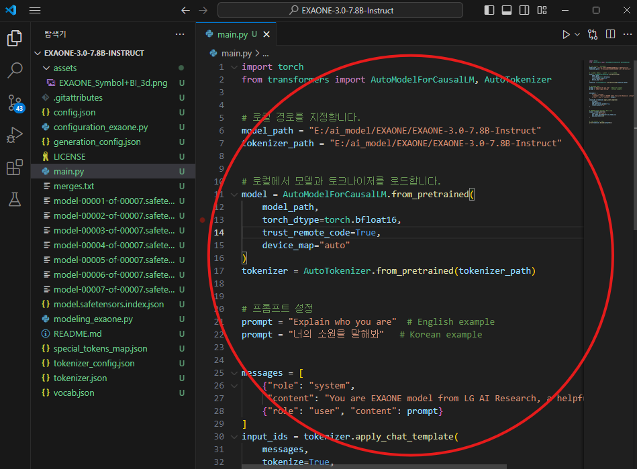The image size is (637, 469).
Task: Click the editor horizontal scrollbar
Action: click(374, 466)
